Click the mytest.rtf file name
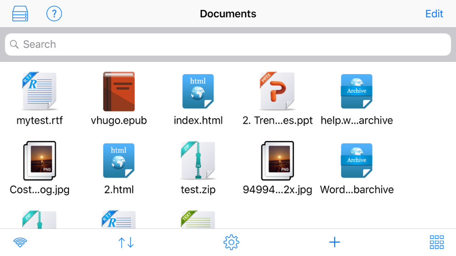Screen dimensions: 456x256 pyautogui.click(x=40, y=120)
